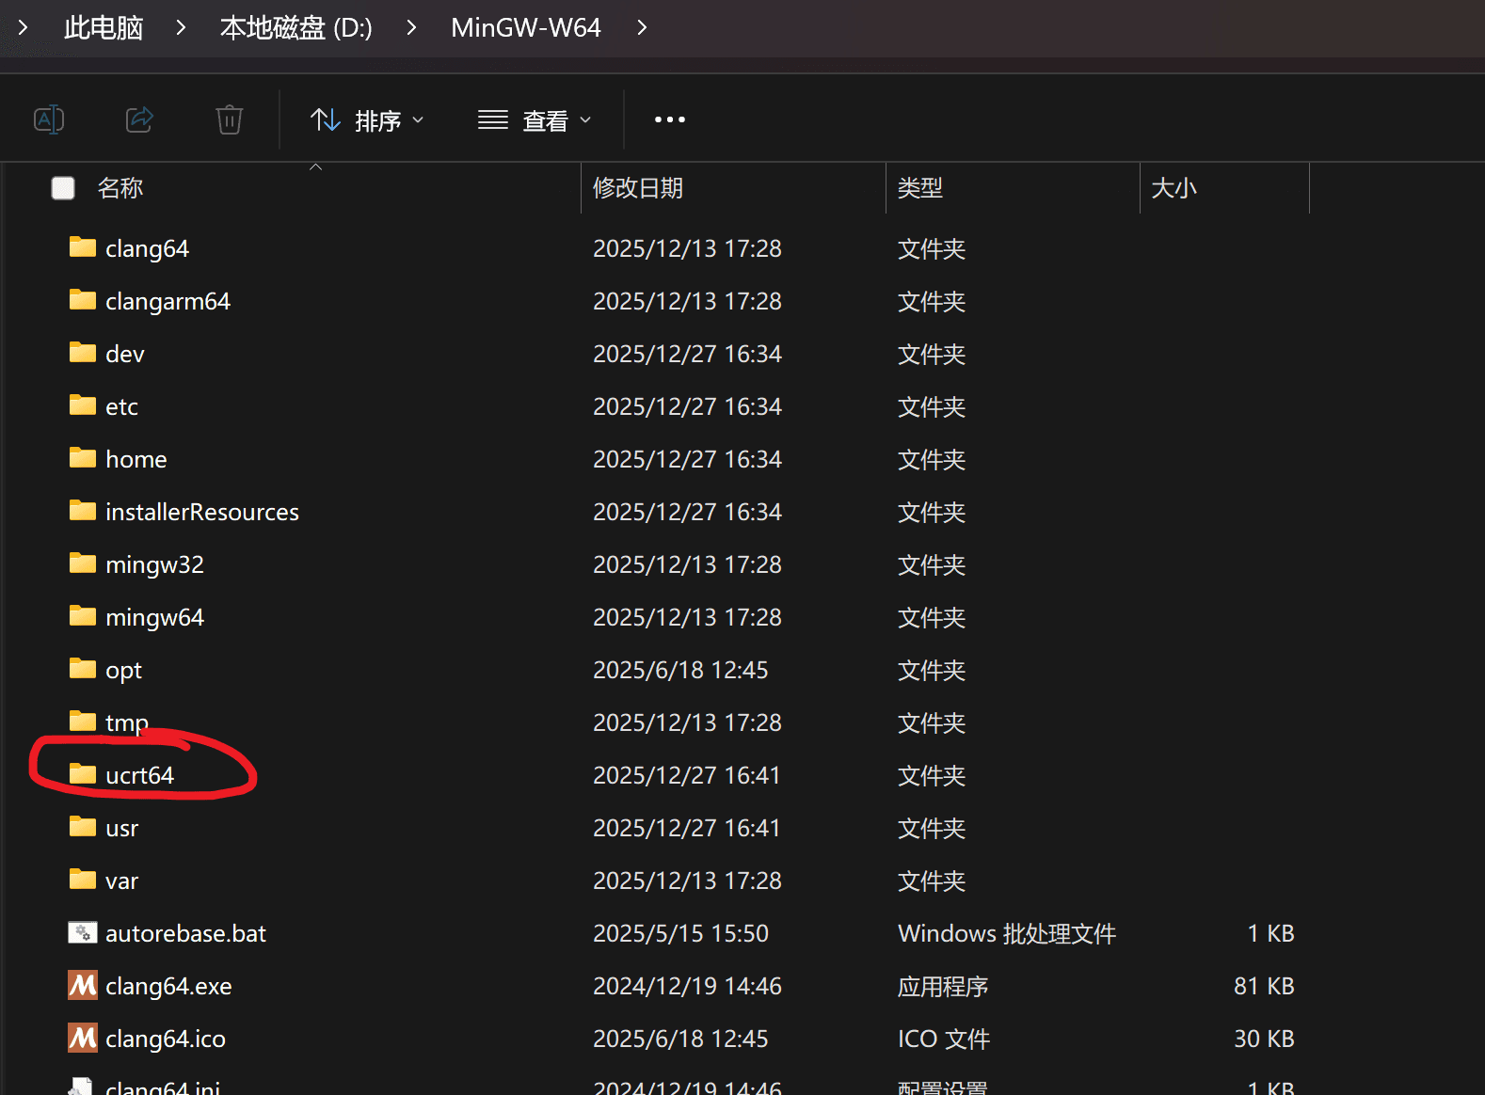The width and height of the screenshot is (1485, 1095).
Task: Select the clang64.exe file name
Action: tap(168, 986)
